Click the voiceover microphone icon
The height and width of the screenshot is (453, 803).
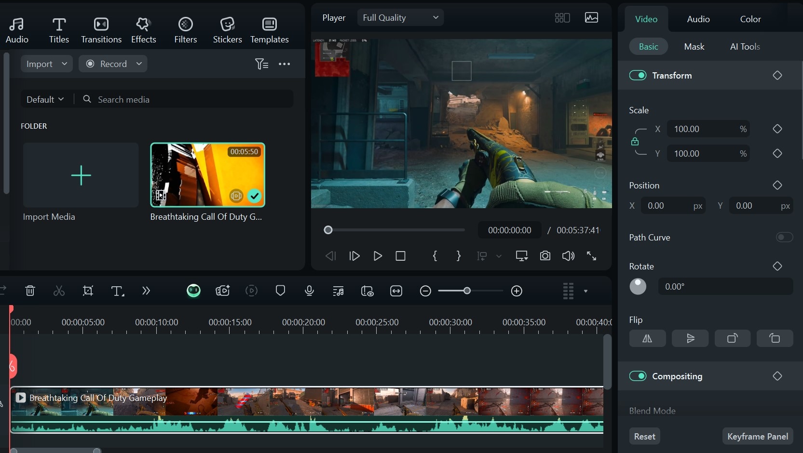click(310, 291)
